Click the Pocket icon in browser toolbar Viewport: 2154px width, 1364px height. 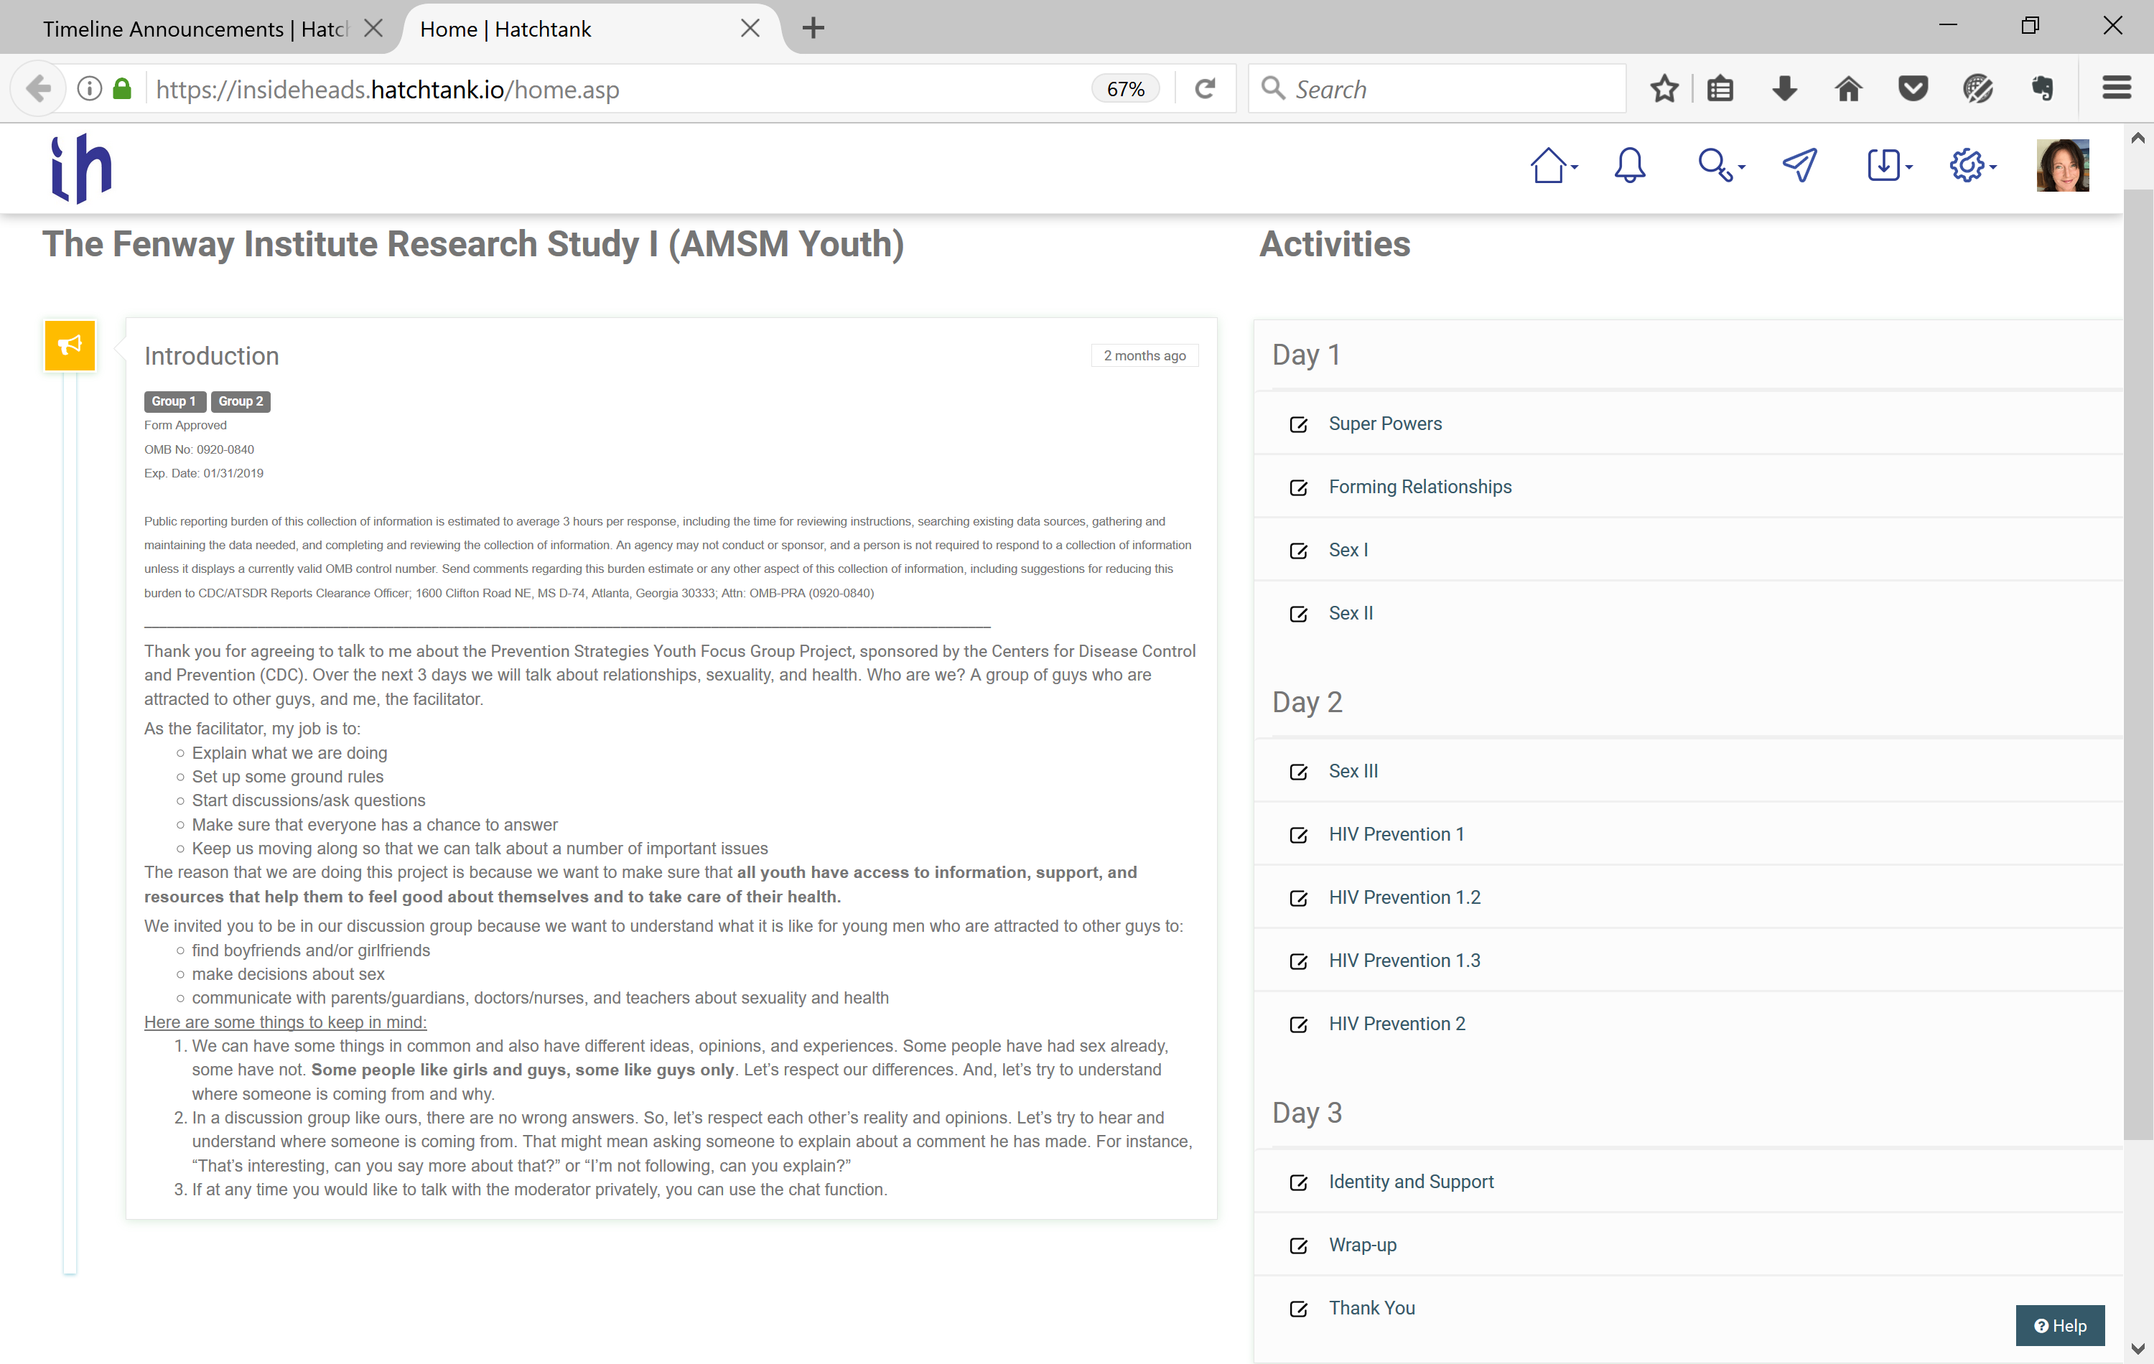(x=1913, y=88)
